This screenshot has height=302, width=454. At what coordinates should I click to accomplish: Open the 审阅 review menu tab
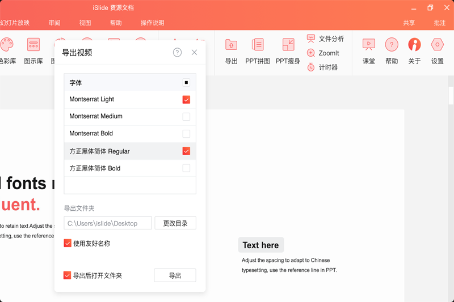54,23
